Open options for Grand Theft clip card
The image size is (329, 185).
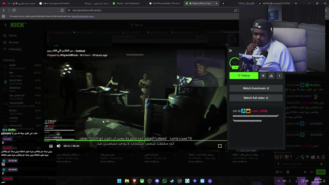(x=219, y=155)
